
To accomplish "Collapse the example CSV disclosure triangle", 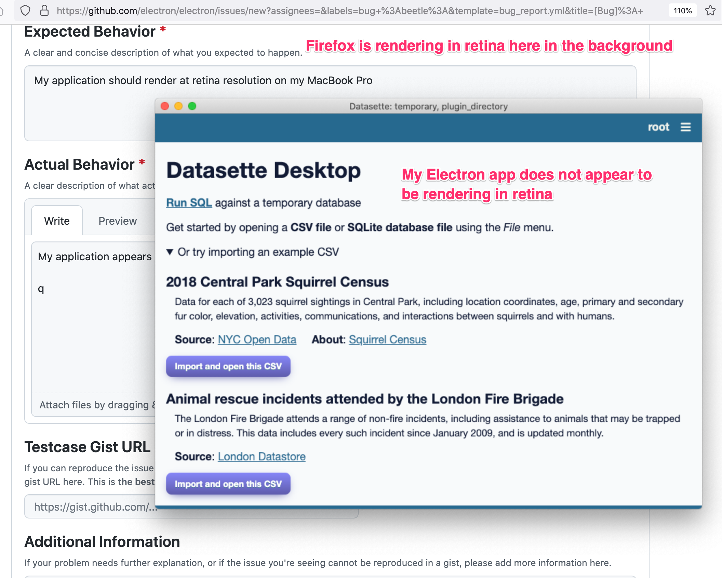I will pos(170,252).
